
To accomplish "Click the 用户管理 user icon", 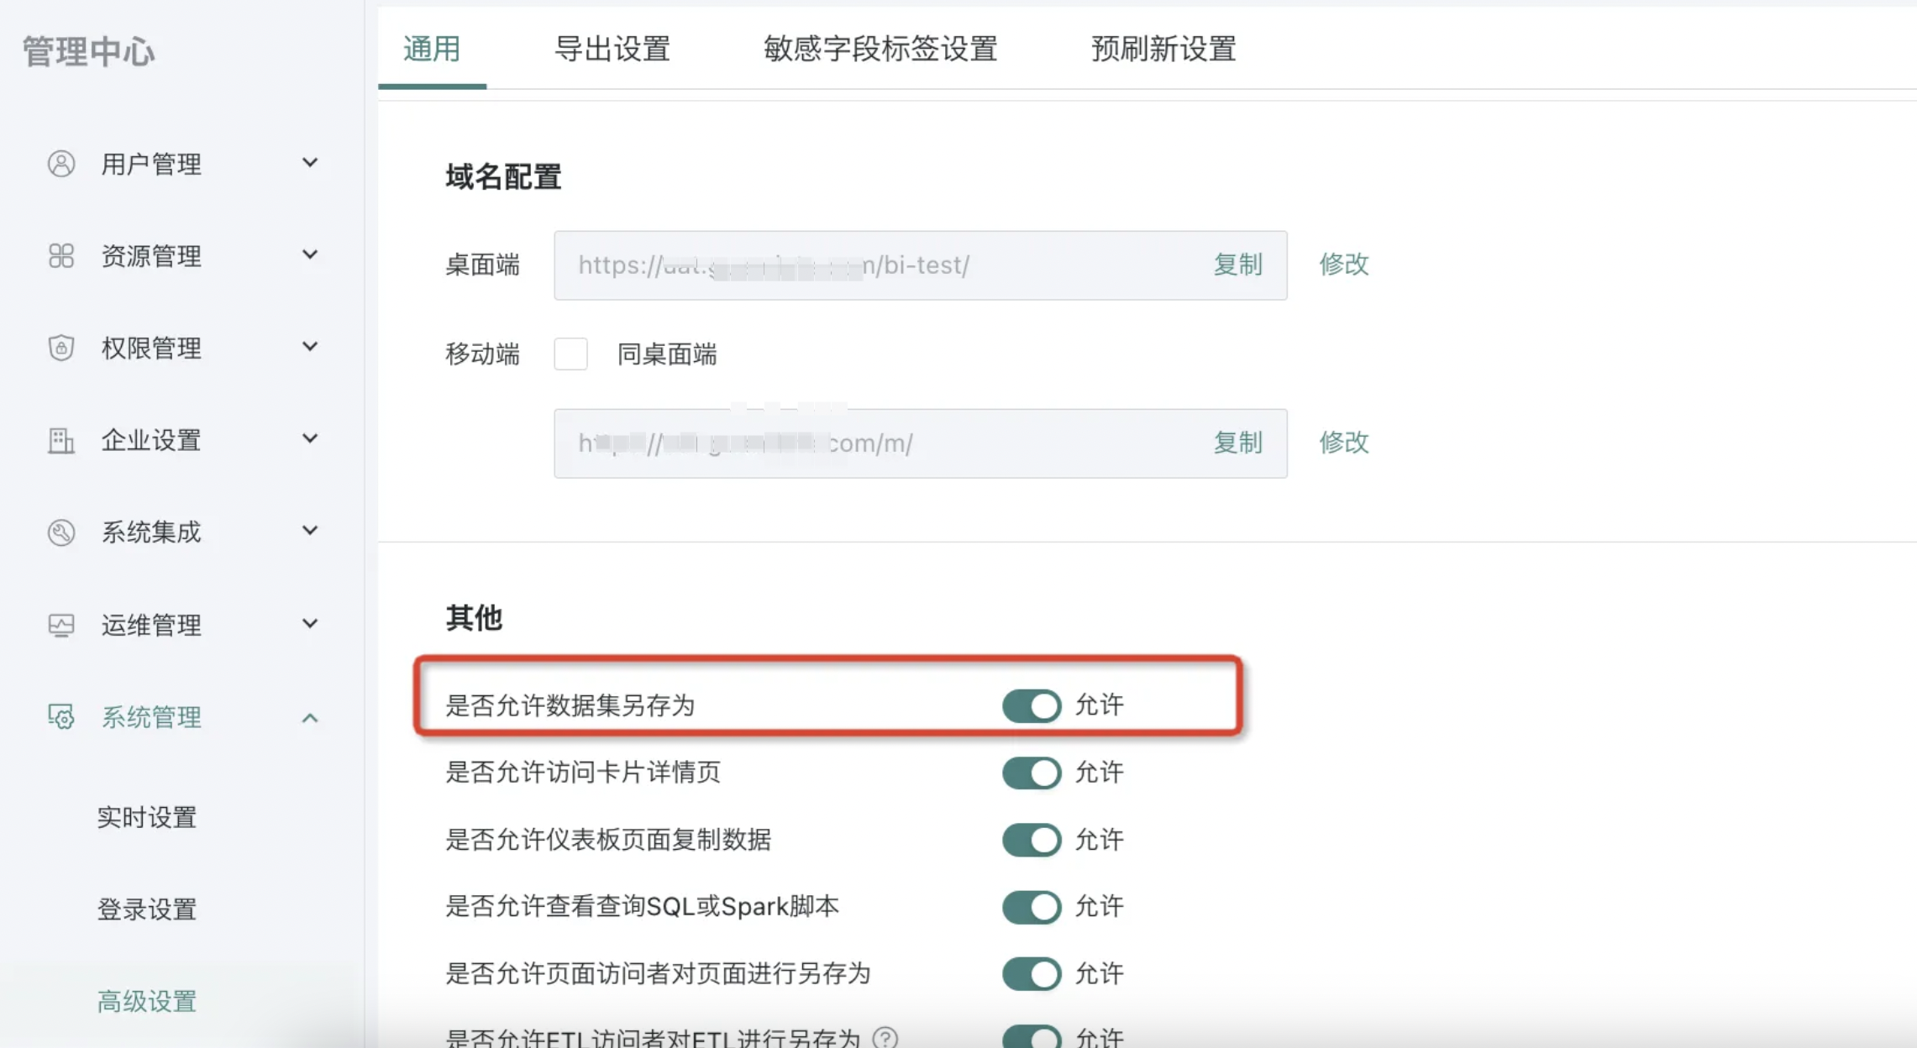I will tap(61, 164).
